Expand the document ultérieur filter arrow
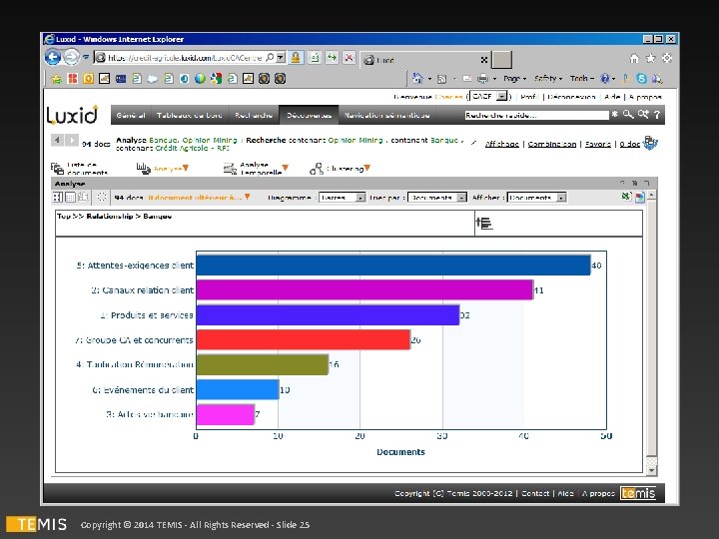The width and height of the screenshot is (719, 539). point(248,197)
